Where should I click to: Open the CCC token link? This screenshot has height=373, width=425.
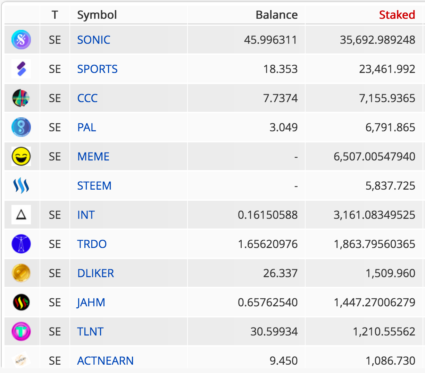pos(87,98)
